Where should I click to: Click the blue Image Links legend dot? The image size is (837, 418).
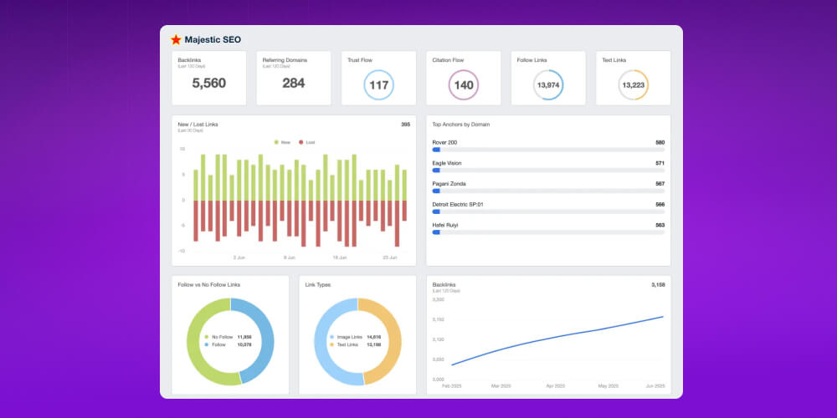click(x=332, y=337)
